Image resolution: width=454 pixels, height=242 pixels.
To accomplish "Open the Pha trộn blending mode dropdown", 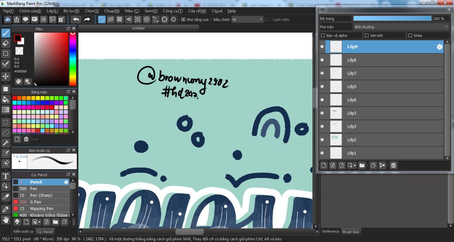I will [401, 27].
